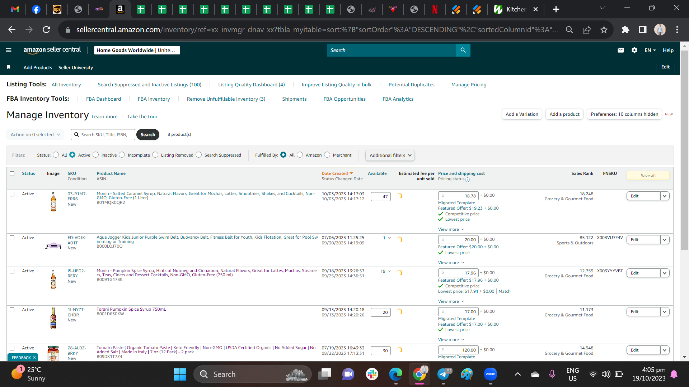This screenshot has height=387, width=689.
Task: Share this page icon in address bar
Action: pyautogui.click(x=587, y=30)
